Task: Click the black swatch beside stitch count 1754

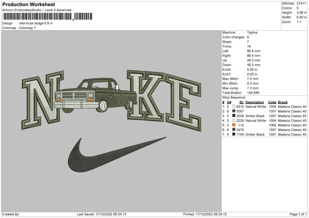Action: click(x=234, y=134)
